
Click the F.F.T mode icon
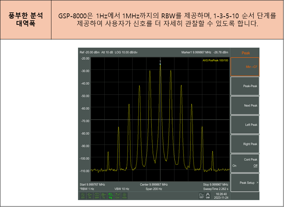[202, 196]
